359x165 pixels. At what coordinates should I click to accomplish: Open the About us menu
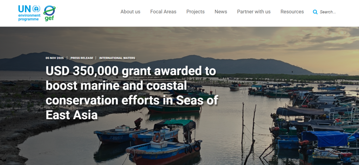pos(130,12)
